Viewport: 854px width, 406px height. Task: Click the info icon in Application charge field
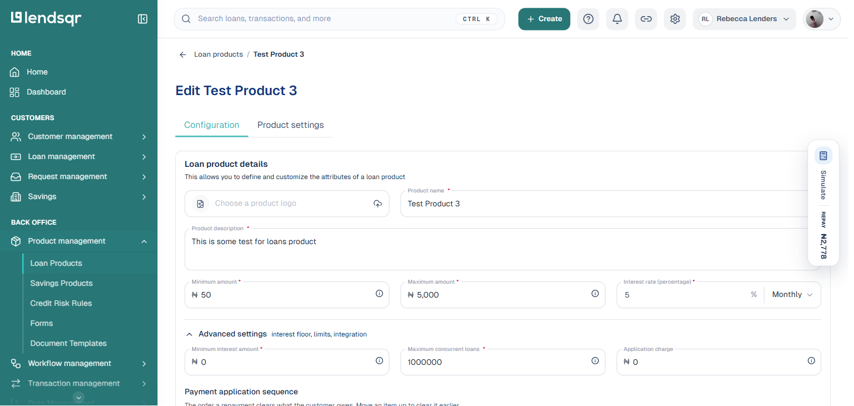coord(811,361)
